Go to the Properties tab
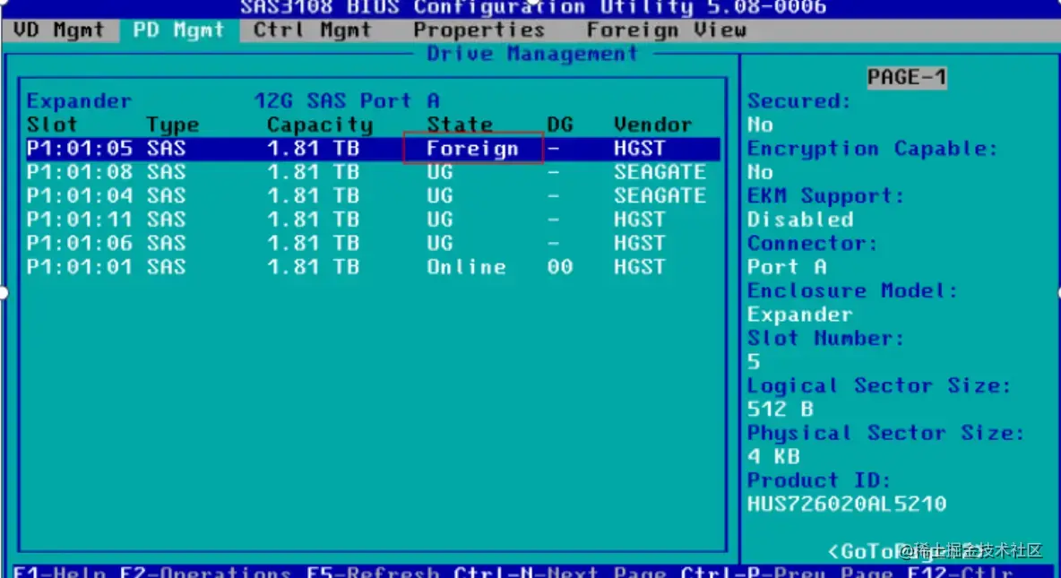The width and height of the screenshot is (1061, 578). (479, 30)
